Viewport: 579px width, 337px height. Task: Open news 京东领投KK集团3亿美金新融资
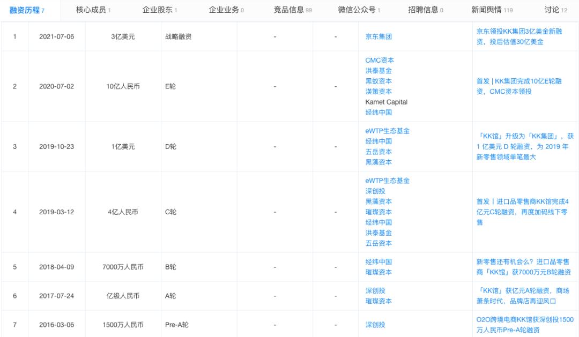[519, 36]
